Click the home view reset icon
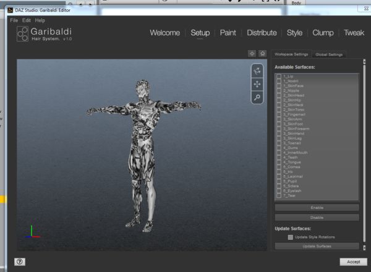371x272 pixels. point(263,54)
